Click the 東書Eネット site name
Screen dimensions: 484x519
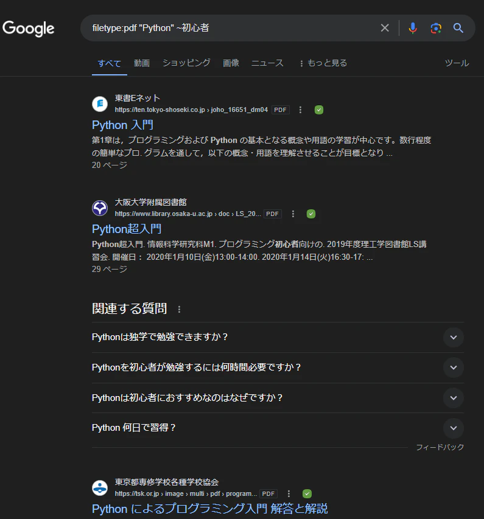click(138, 99)
